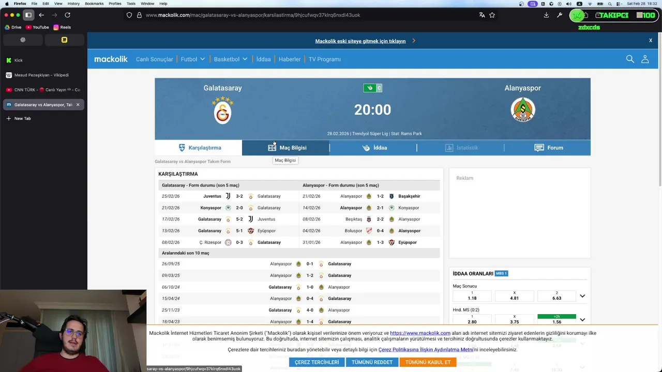Viewport: 662px width, 372px height.
Task: Open the Bookmarks menu in menu bar
Action: 94,4
